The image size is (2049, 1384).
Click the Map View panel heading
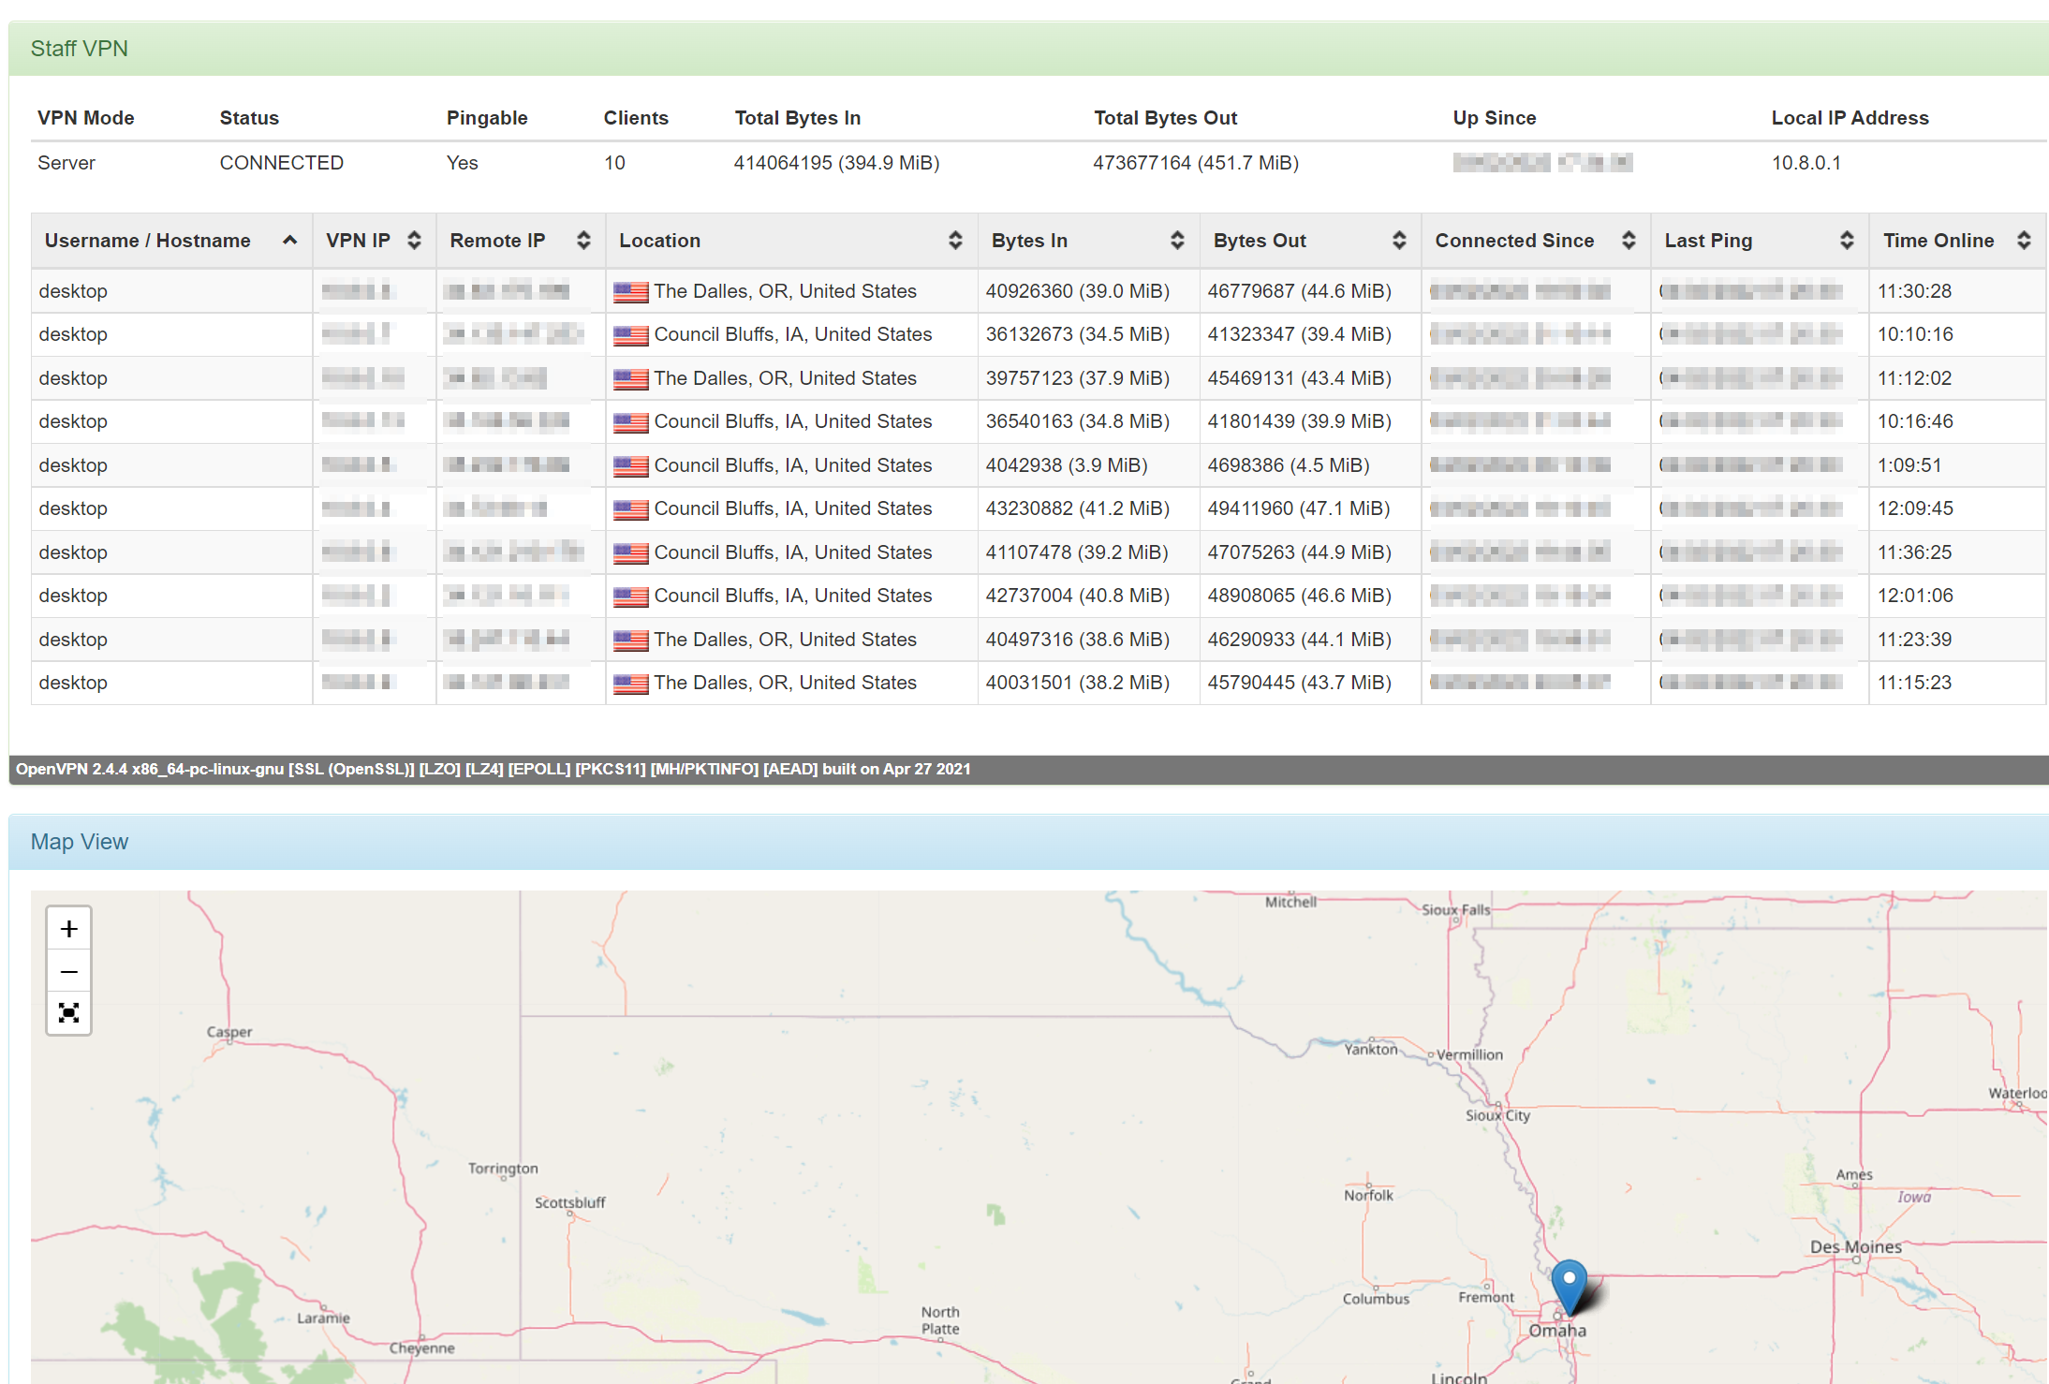tap(80, 842)
